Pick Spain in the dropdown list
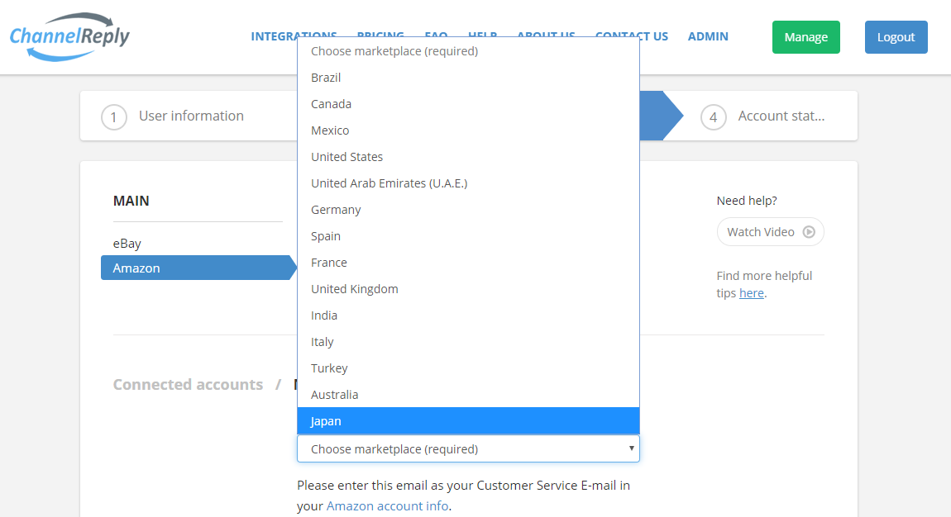The image size is (951, 517). click(x=468, y=236)
